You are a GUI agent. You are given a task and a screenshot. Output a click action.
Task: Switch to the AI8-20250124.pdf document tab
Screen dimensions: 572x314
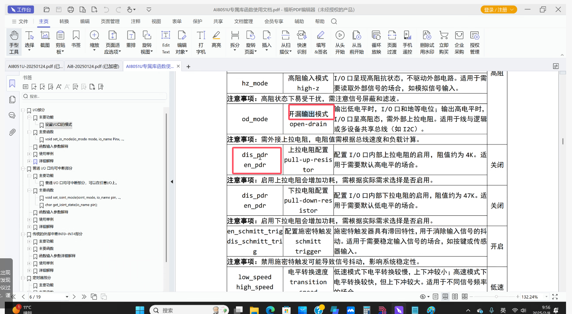93,66
